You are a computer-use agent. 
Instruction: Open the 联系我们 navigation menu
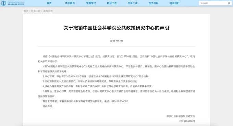174,3
